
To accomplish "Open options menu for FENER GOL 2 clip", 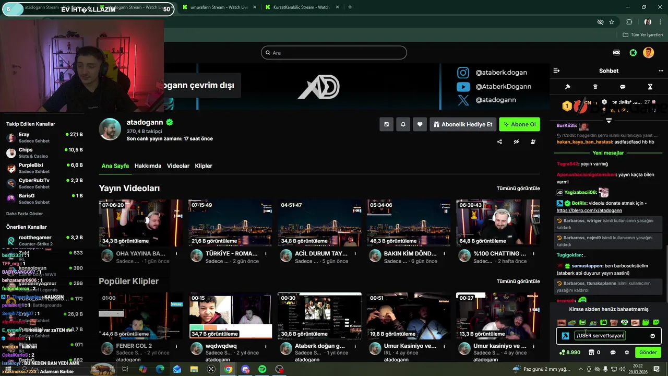I will point(176,346).
